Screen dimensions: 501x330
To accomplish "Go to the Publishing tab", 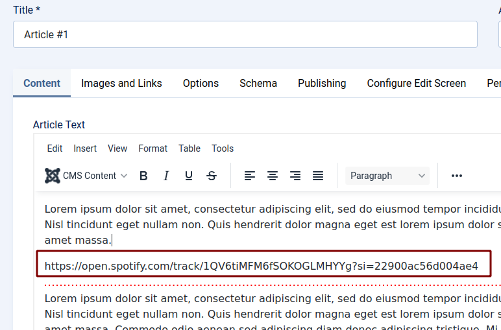I will pos(322,83).
